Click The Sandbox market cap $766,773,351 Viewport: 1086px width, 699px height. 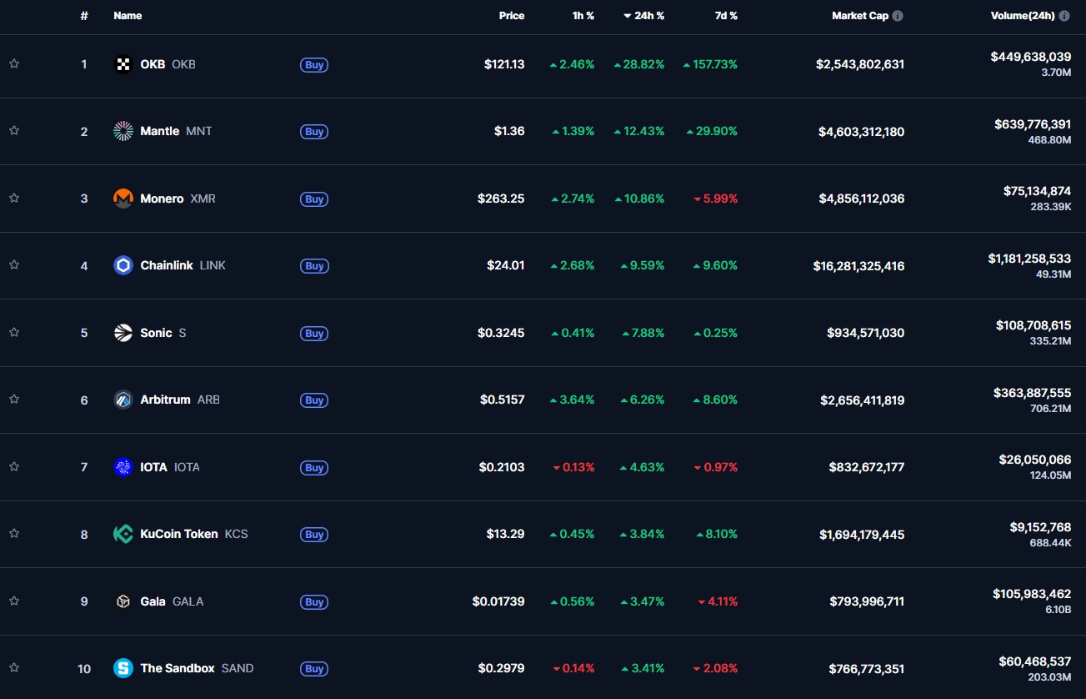pyautogui.click(x=867, y=669)
